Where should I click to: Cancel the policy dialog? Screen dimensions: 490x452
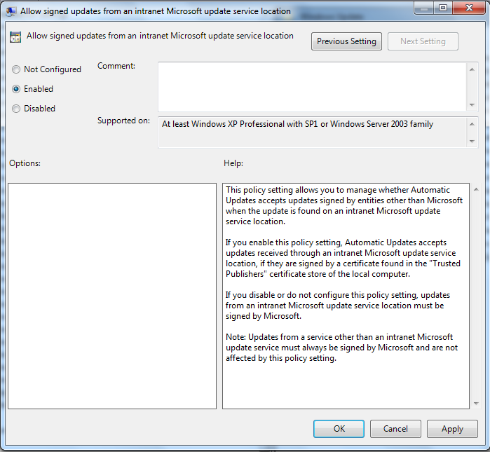[395, 429]
